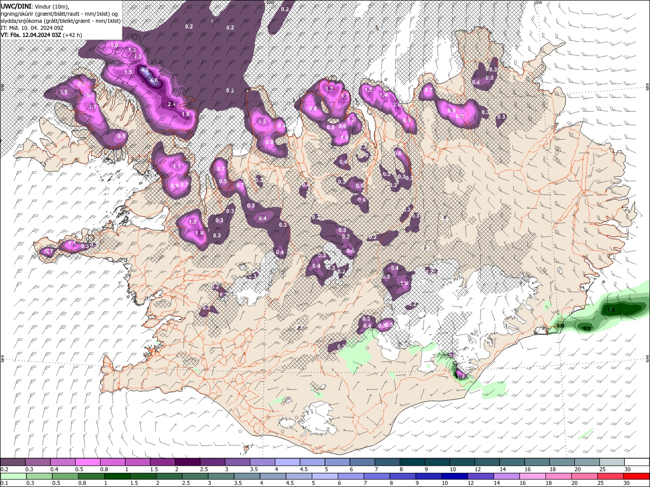Click the 'slydda/snjókoma' legend description line
The width and height of the screenshot is (650, 487).
(60, 20)
